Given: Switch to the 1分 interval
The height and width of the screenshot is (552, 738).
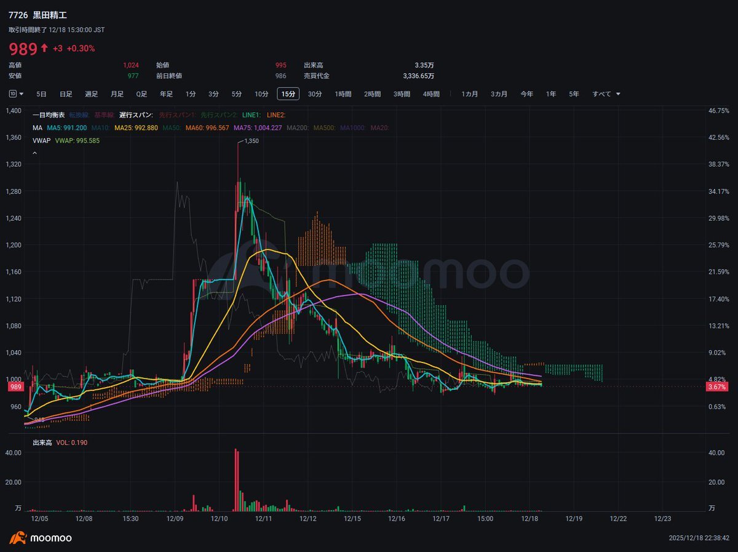Looking at the screenshot, I should [191, 94].
